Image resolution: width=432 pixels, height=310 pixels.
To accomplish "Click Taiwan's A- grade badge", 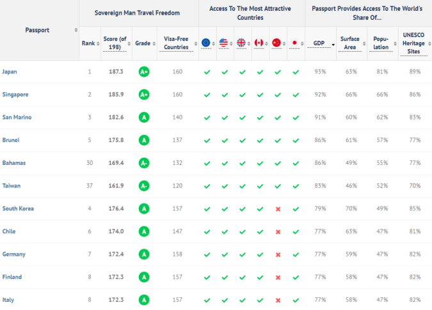I will pyautogui.click(x=144, y=186).
